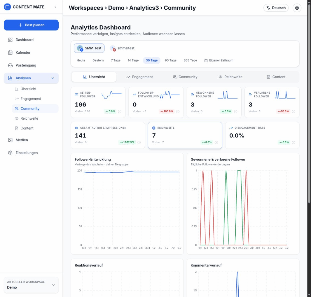Click the Community sidebar people icon

(17, 108)
